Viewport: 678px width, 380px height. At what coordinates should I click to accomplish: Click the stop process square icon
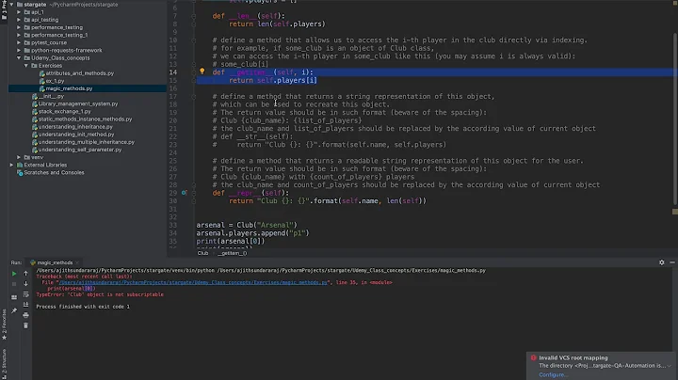[14, 284]
